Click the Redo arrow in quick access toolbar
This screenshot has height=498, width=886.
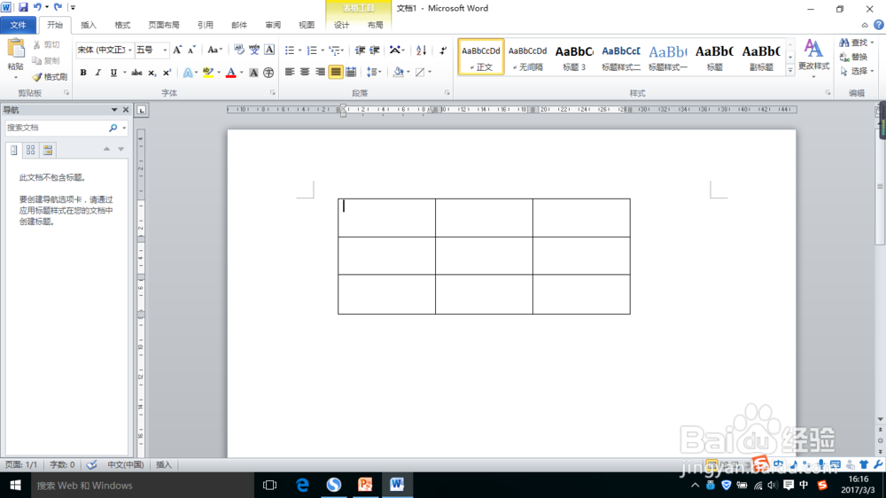(x=58, y=7)
